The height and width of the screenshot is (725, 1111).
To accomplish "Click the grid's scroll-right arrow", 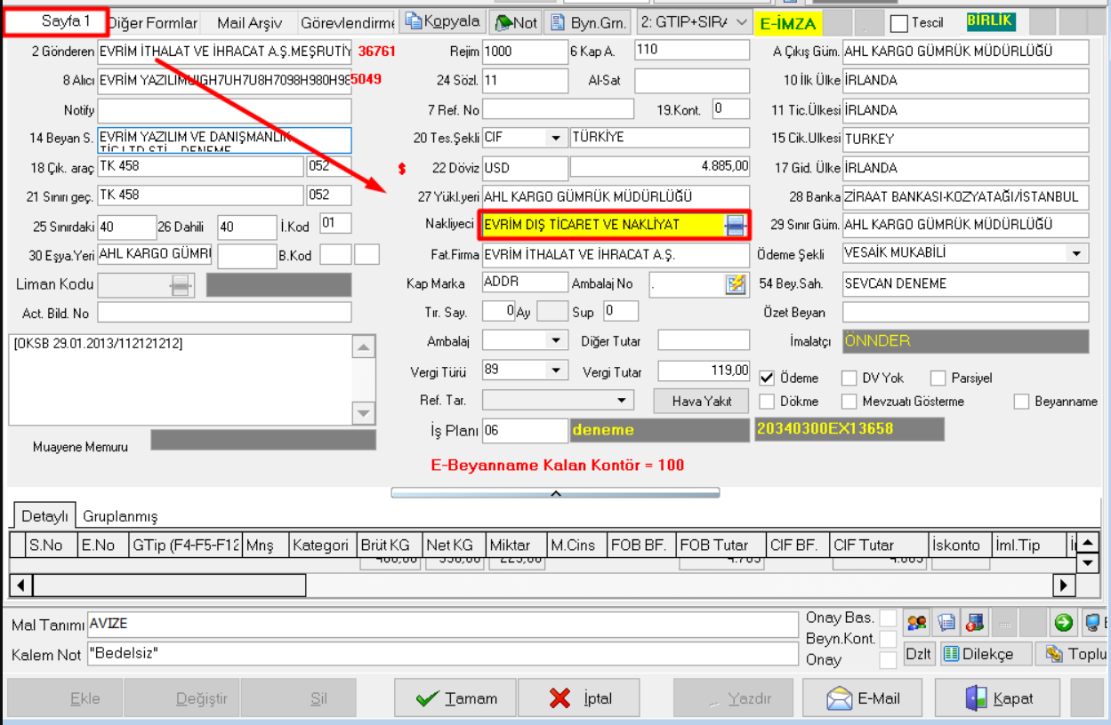I will [1062, 586].
